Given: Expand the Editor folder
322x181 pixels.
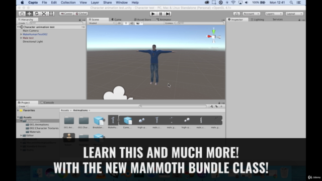Looking at the screenshot, I should [21, 135].
